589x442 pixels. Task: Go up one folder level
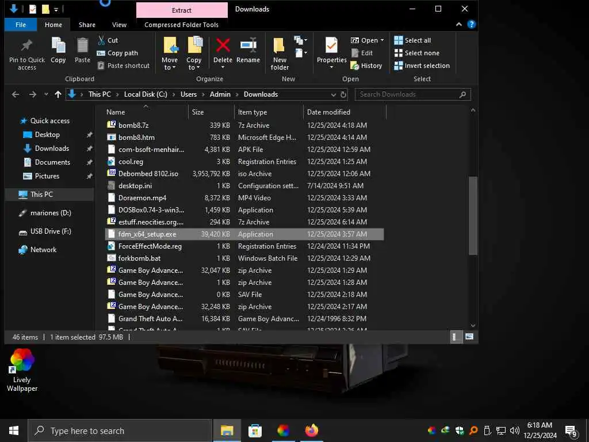coord(58,94)
